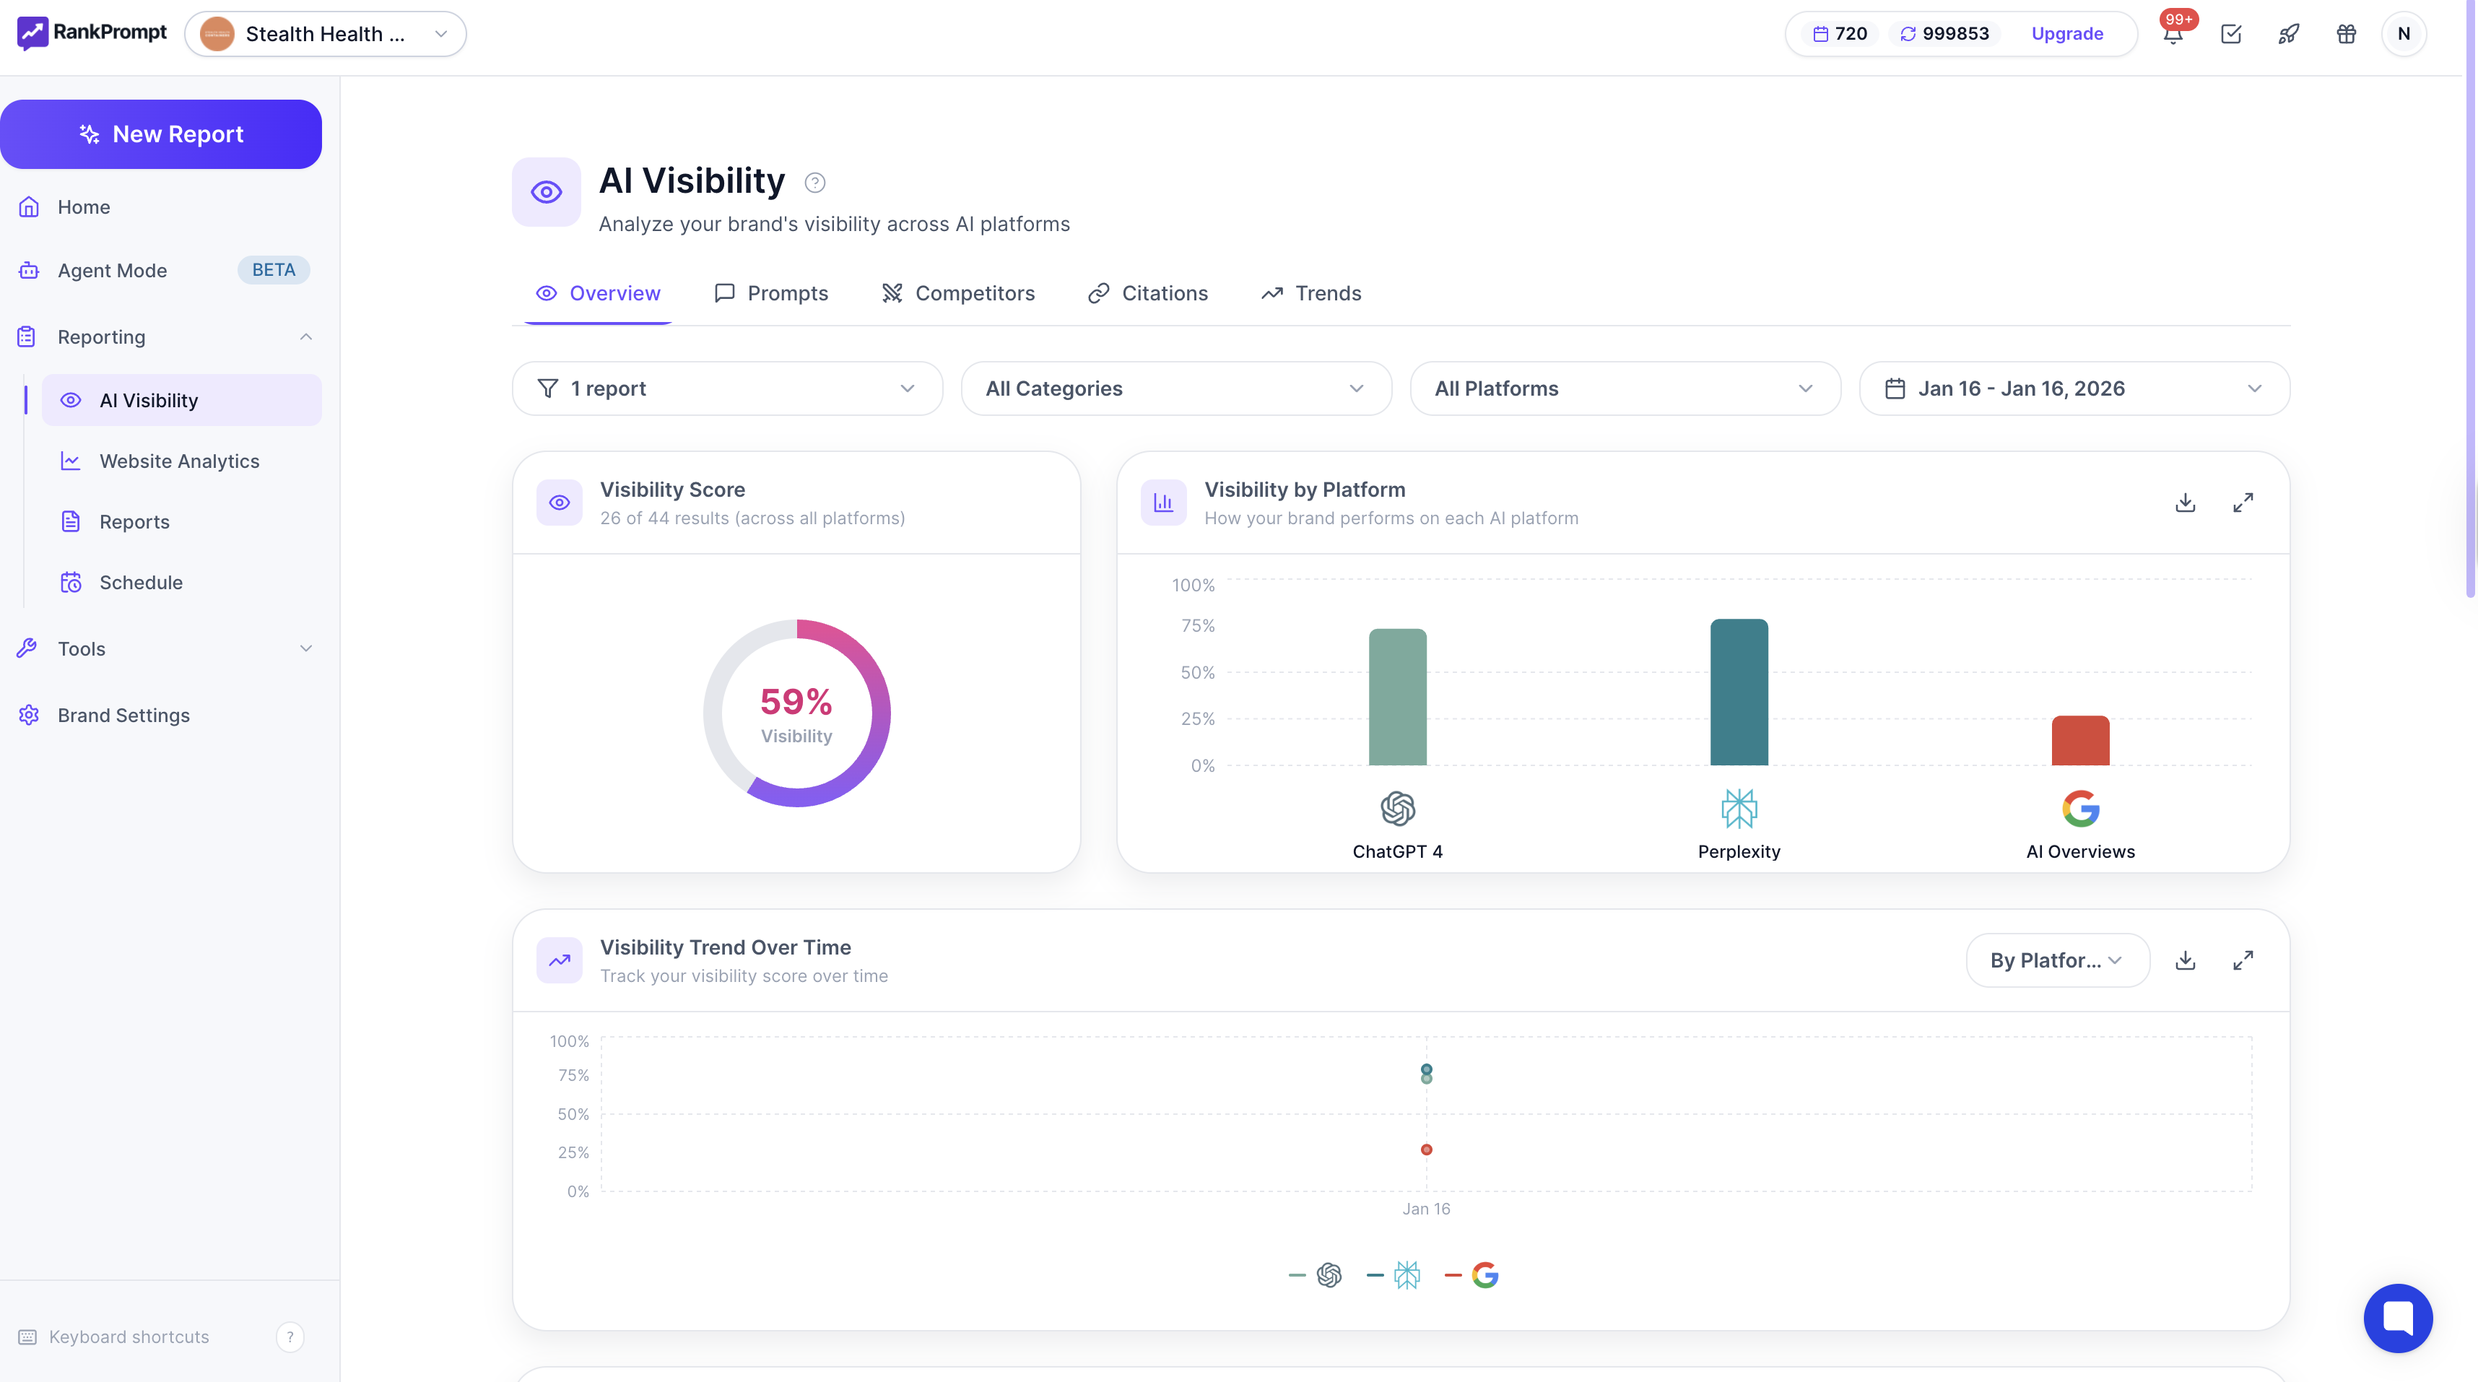Image resolution: width=2478 pixels, height=1382 pixels.
Task: Open the By Platform chart view dropdown
Action: (2056, 960)
